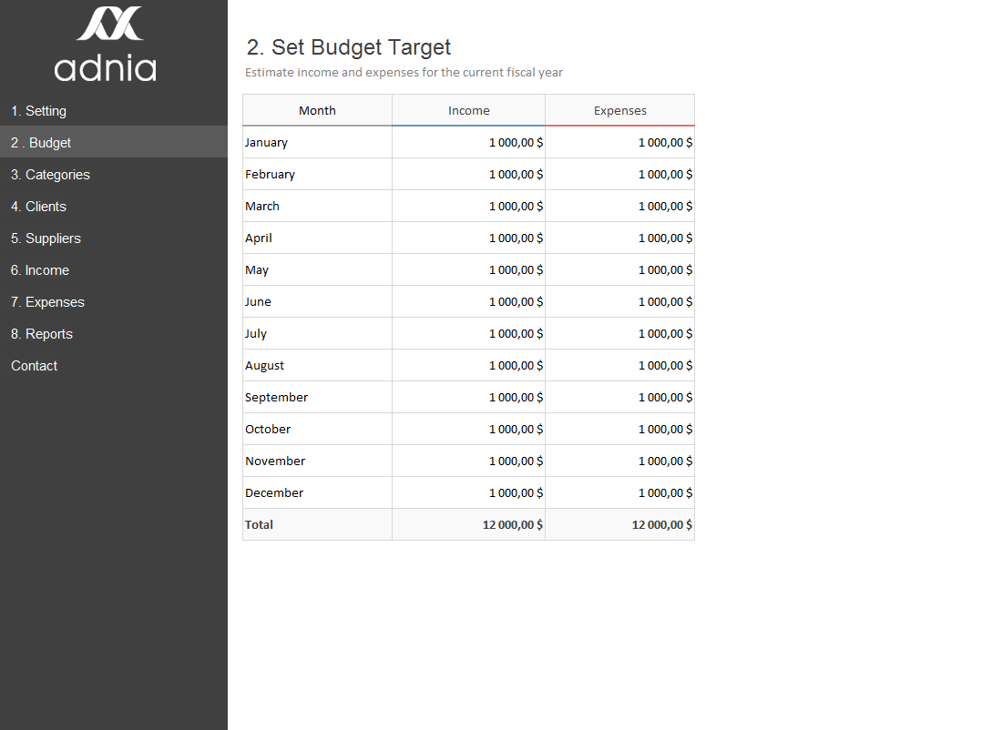
Task: Edit September expenses amount
Action: 620,398
